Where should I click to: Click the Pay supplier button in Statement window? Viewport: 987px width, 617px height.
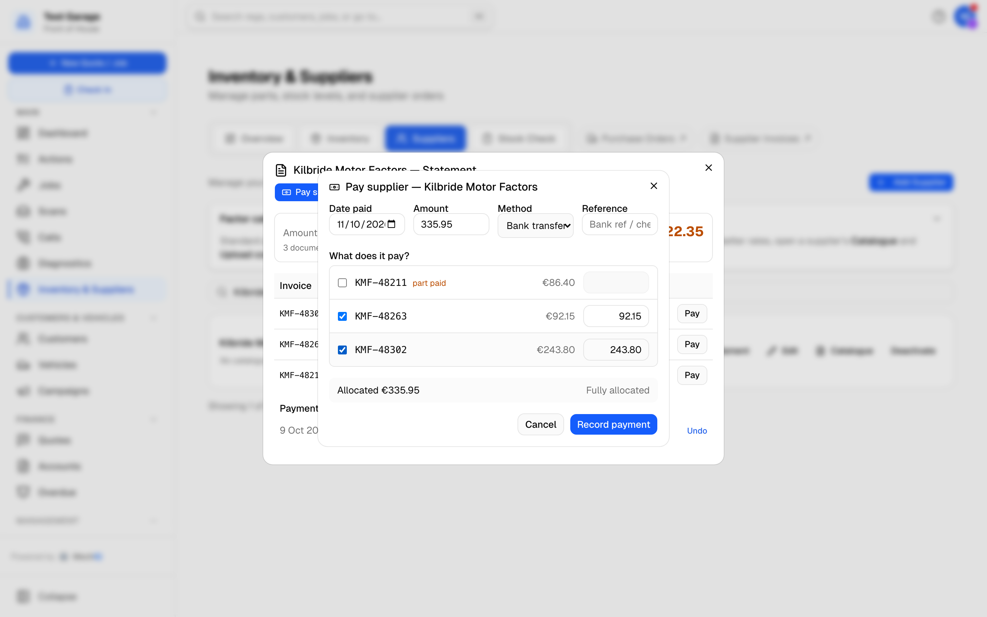pos(297,192)
